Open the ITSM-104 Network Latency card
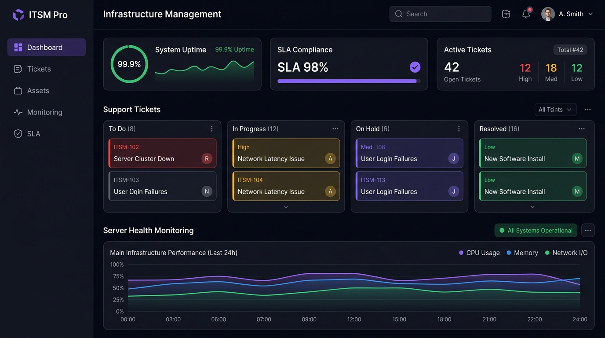 point(286,186)
